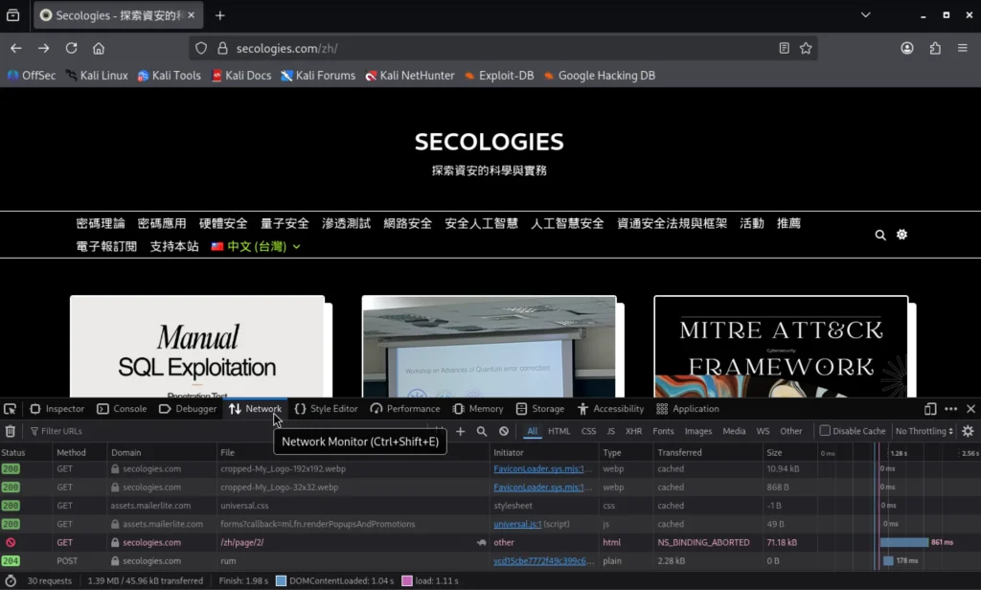Bookmark this page with the star icon
The height and width of the screenshot is (590, 981).
(806, 48)
